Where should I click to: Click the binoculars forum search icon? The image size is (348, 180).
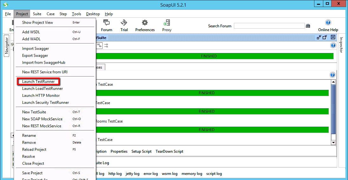[308, 26]
